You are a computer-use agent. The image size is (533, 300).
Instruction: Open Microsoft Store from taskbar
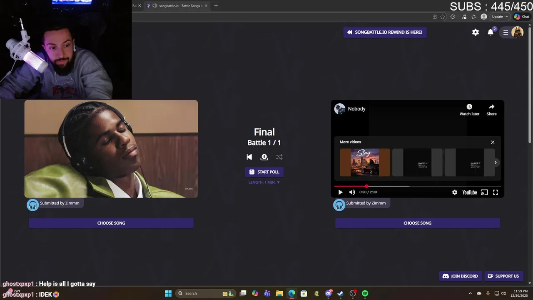click(x=304, y=293)
